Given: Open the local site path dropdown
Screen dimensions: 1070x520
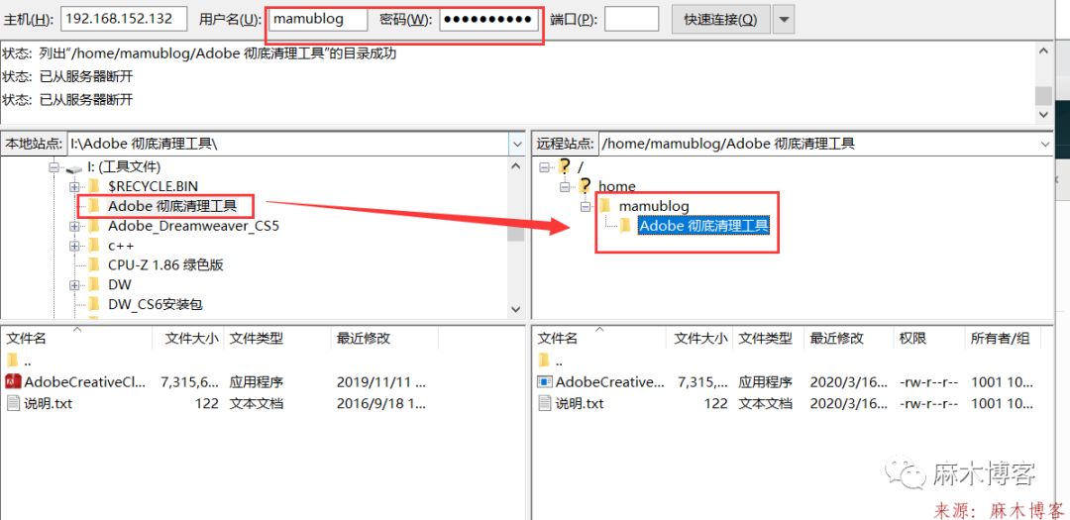Looking at the screenshot, I should pos(516,144).
